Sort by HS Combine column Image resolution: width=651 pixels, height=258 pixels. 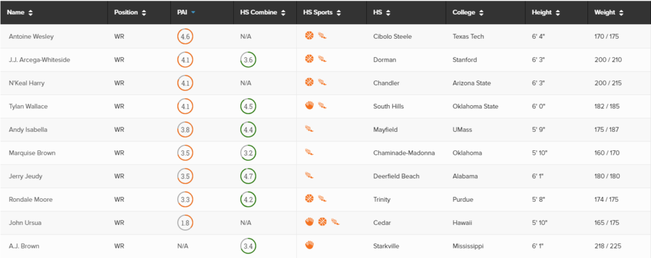263,13
